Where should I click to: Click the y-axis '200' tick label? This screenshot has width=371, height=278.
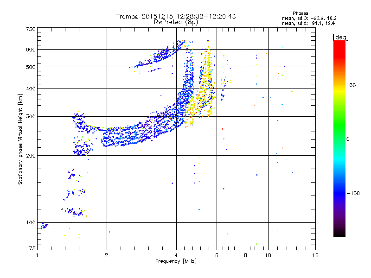31,156
